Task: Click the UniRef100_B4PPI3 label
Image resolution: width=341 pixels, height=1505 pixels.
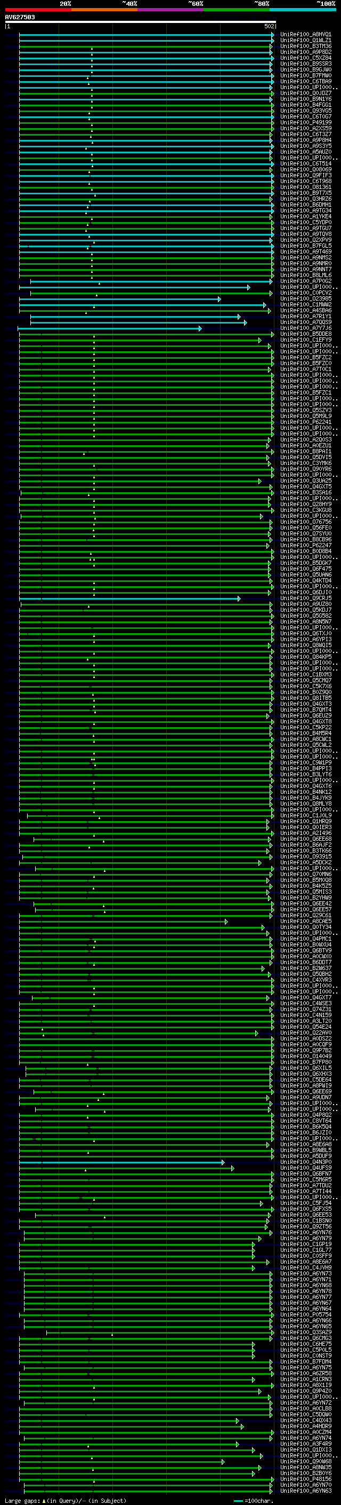Action: [x=306, y=768]
